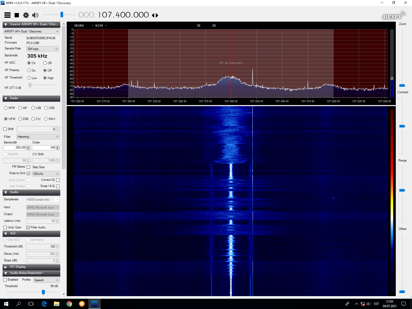
Task: Turn HF Preamp on
Action: coord(29,71)
